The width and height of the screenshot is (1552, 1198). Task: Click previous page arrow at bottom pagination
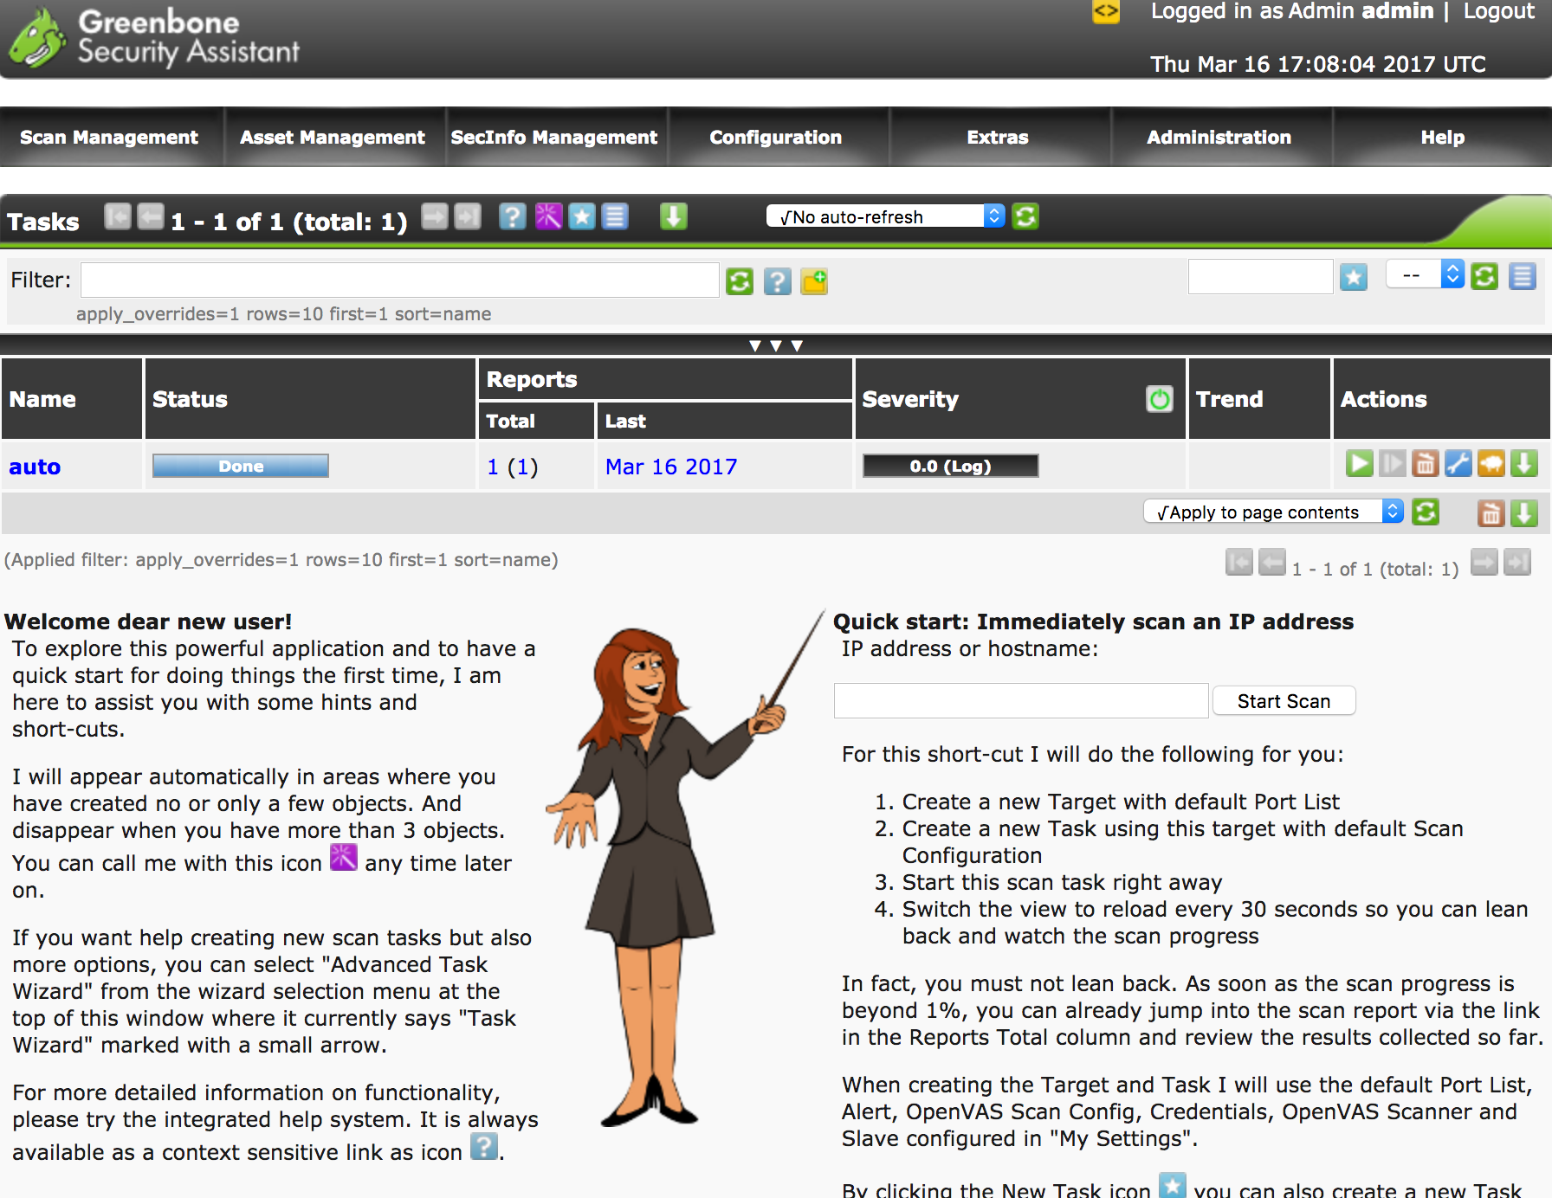tap(1272, 563)
